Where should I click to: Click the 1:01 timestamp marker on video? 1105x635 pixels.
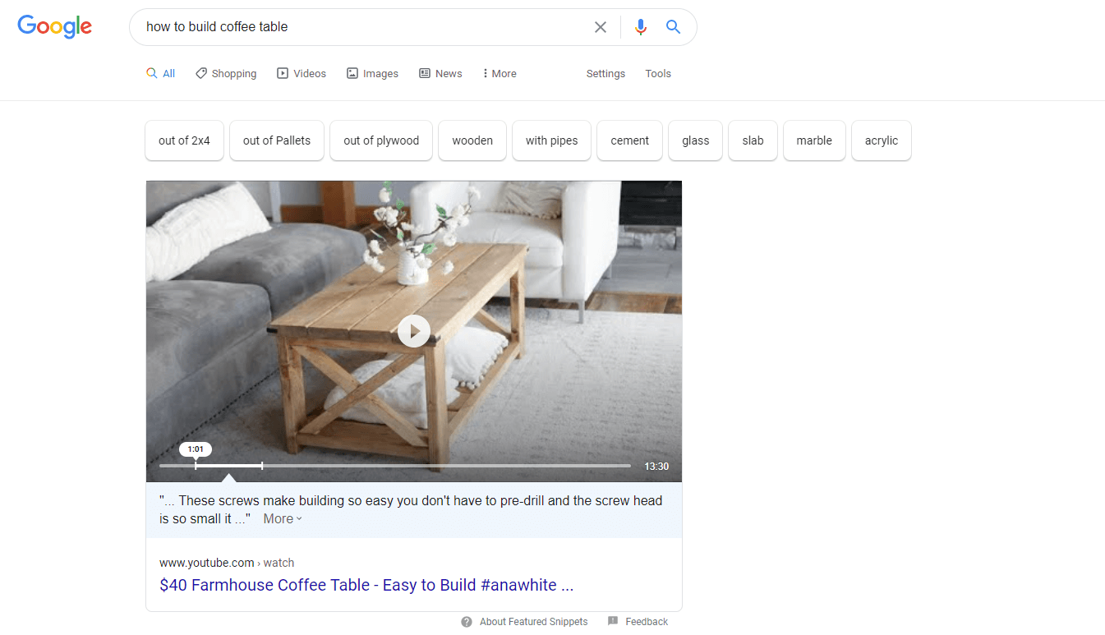pyautogui.click(x=196, y=449)
